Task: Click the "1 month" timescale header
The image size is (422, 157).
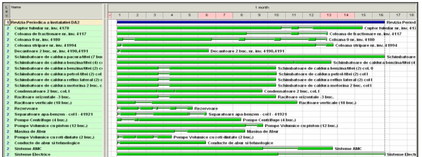Action: (x=262, y=8)
